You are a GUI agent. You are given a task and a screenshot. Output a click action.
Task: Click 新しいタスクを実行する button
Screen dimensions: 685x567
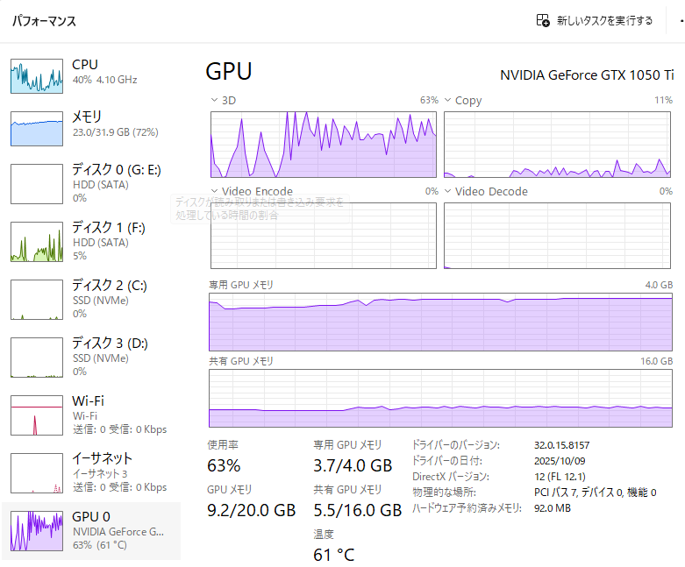pyautogui.click(x=604, y=20)
